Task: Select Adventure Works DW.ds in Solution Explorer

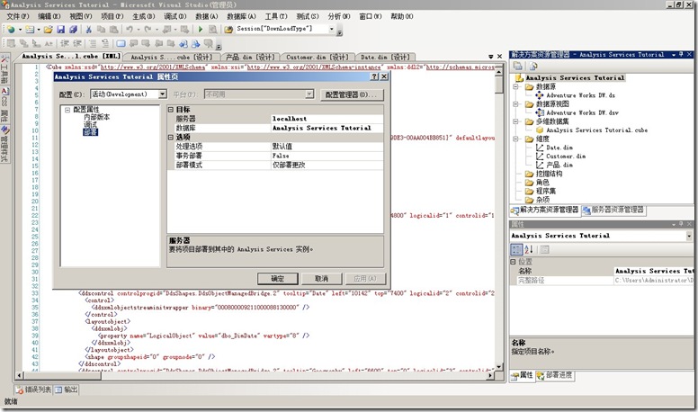Action: click(580, 95)
